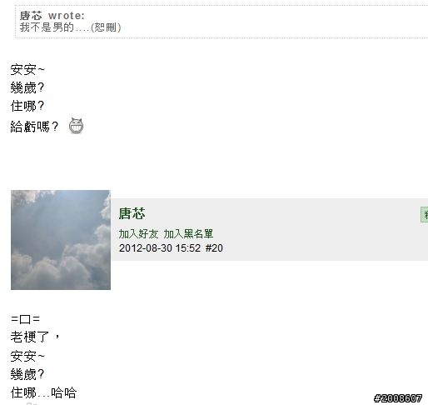The width and height of the screenshot is (428, 405).
Task: Click the =口= emoticon text line
Action: tap(25, 319)
